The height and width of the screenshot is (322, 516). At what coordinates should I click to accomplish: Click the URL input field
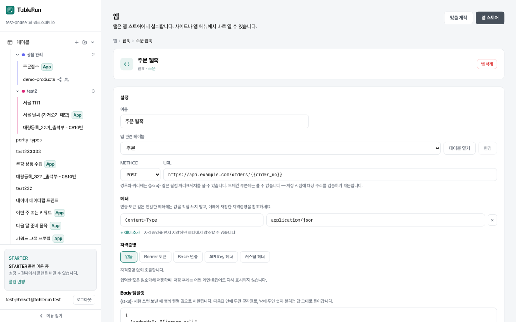coord(330,175)
